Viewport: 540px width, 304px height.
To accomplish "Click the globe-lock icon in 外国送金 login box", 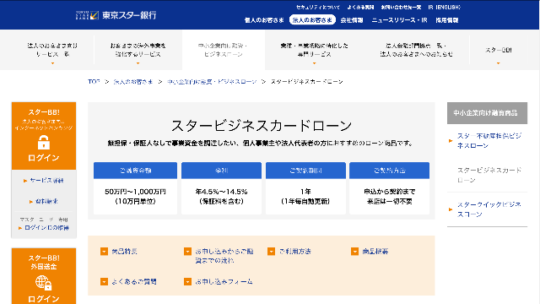I will point(44,282).
